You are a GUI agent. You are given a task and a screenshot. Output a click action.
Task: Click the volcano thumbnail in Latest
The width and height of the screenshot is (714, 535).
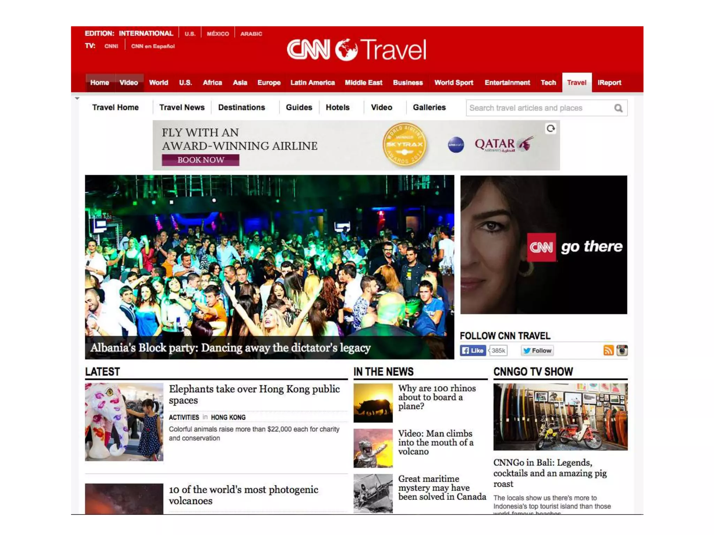[x=124, y=499]
